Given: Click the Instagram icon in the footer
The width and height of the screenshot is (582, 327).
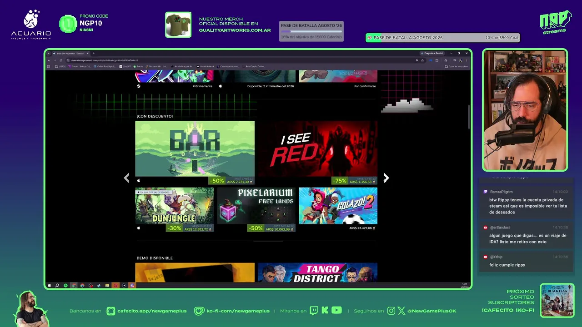Looking at the screenshot, I should 391,311.
